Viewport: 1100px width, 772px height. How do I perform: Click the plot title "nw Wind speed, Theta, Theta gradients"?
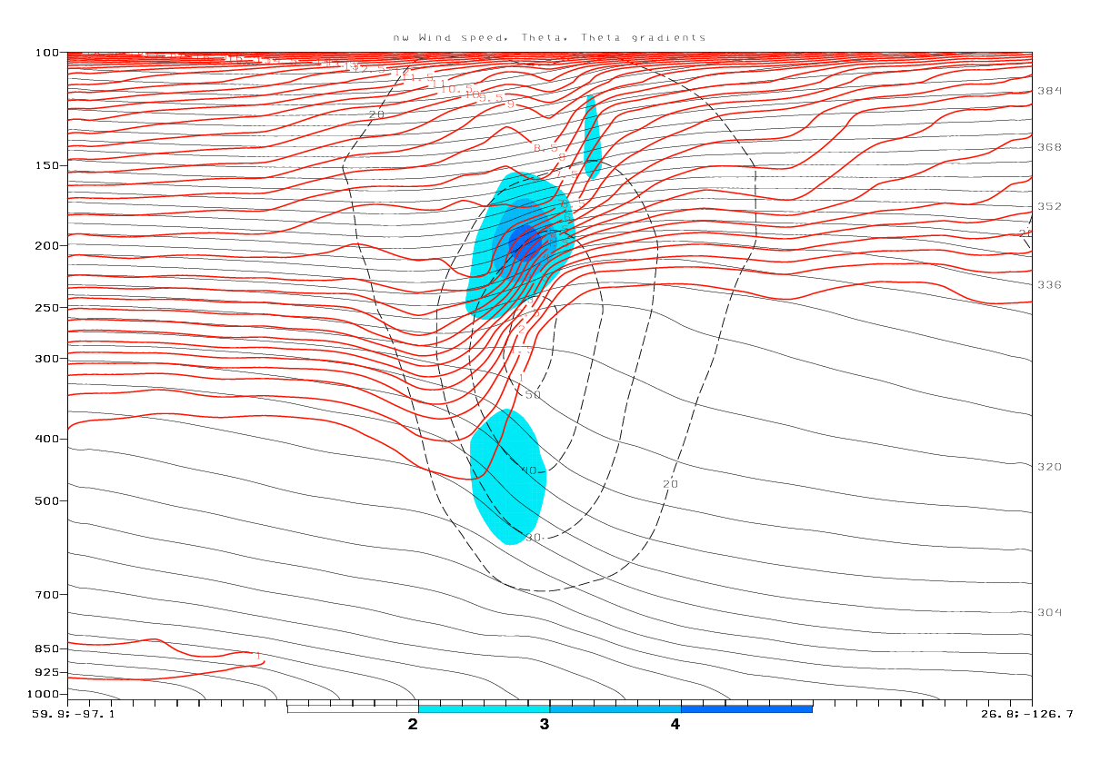coord(549,37)
